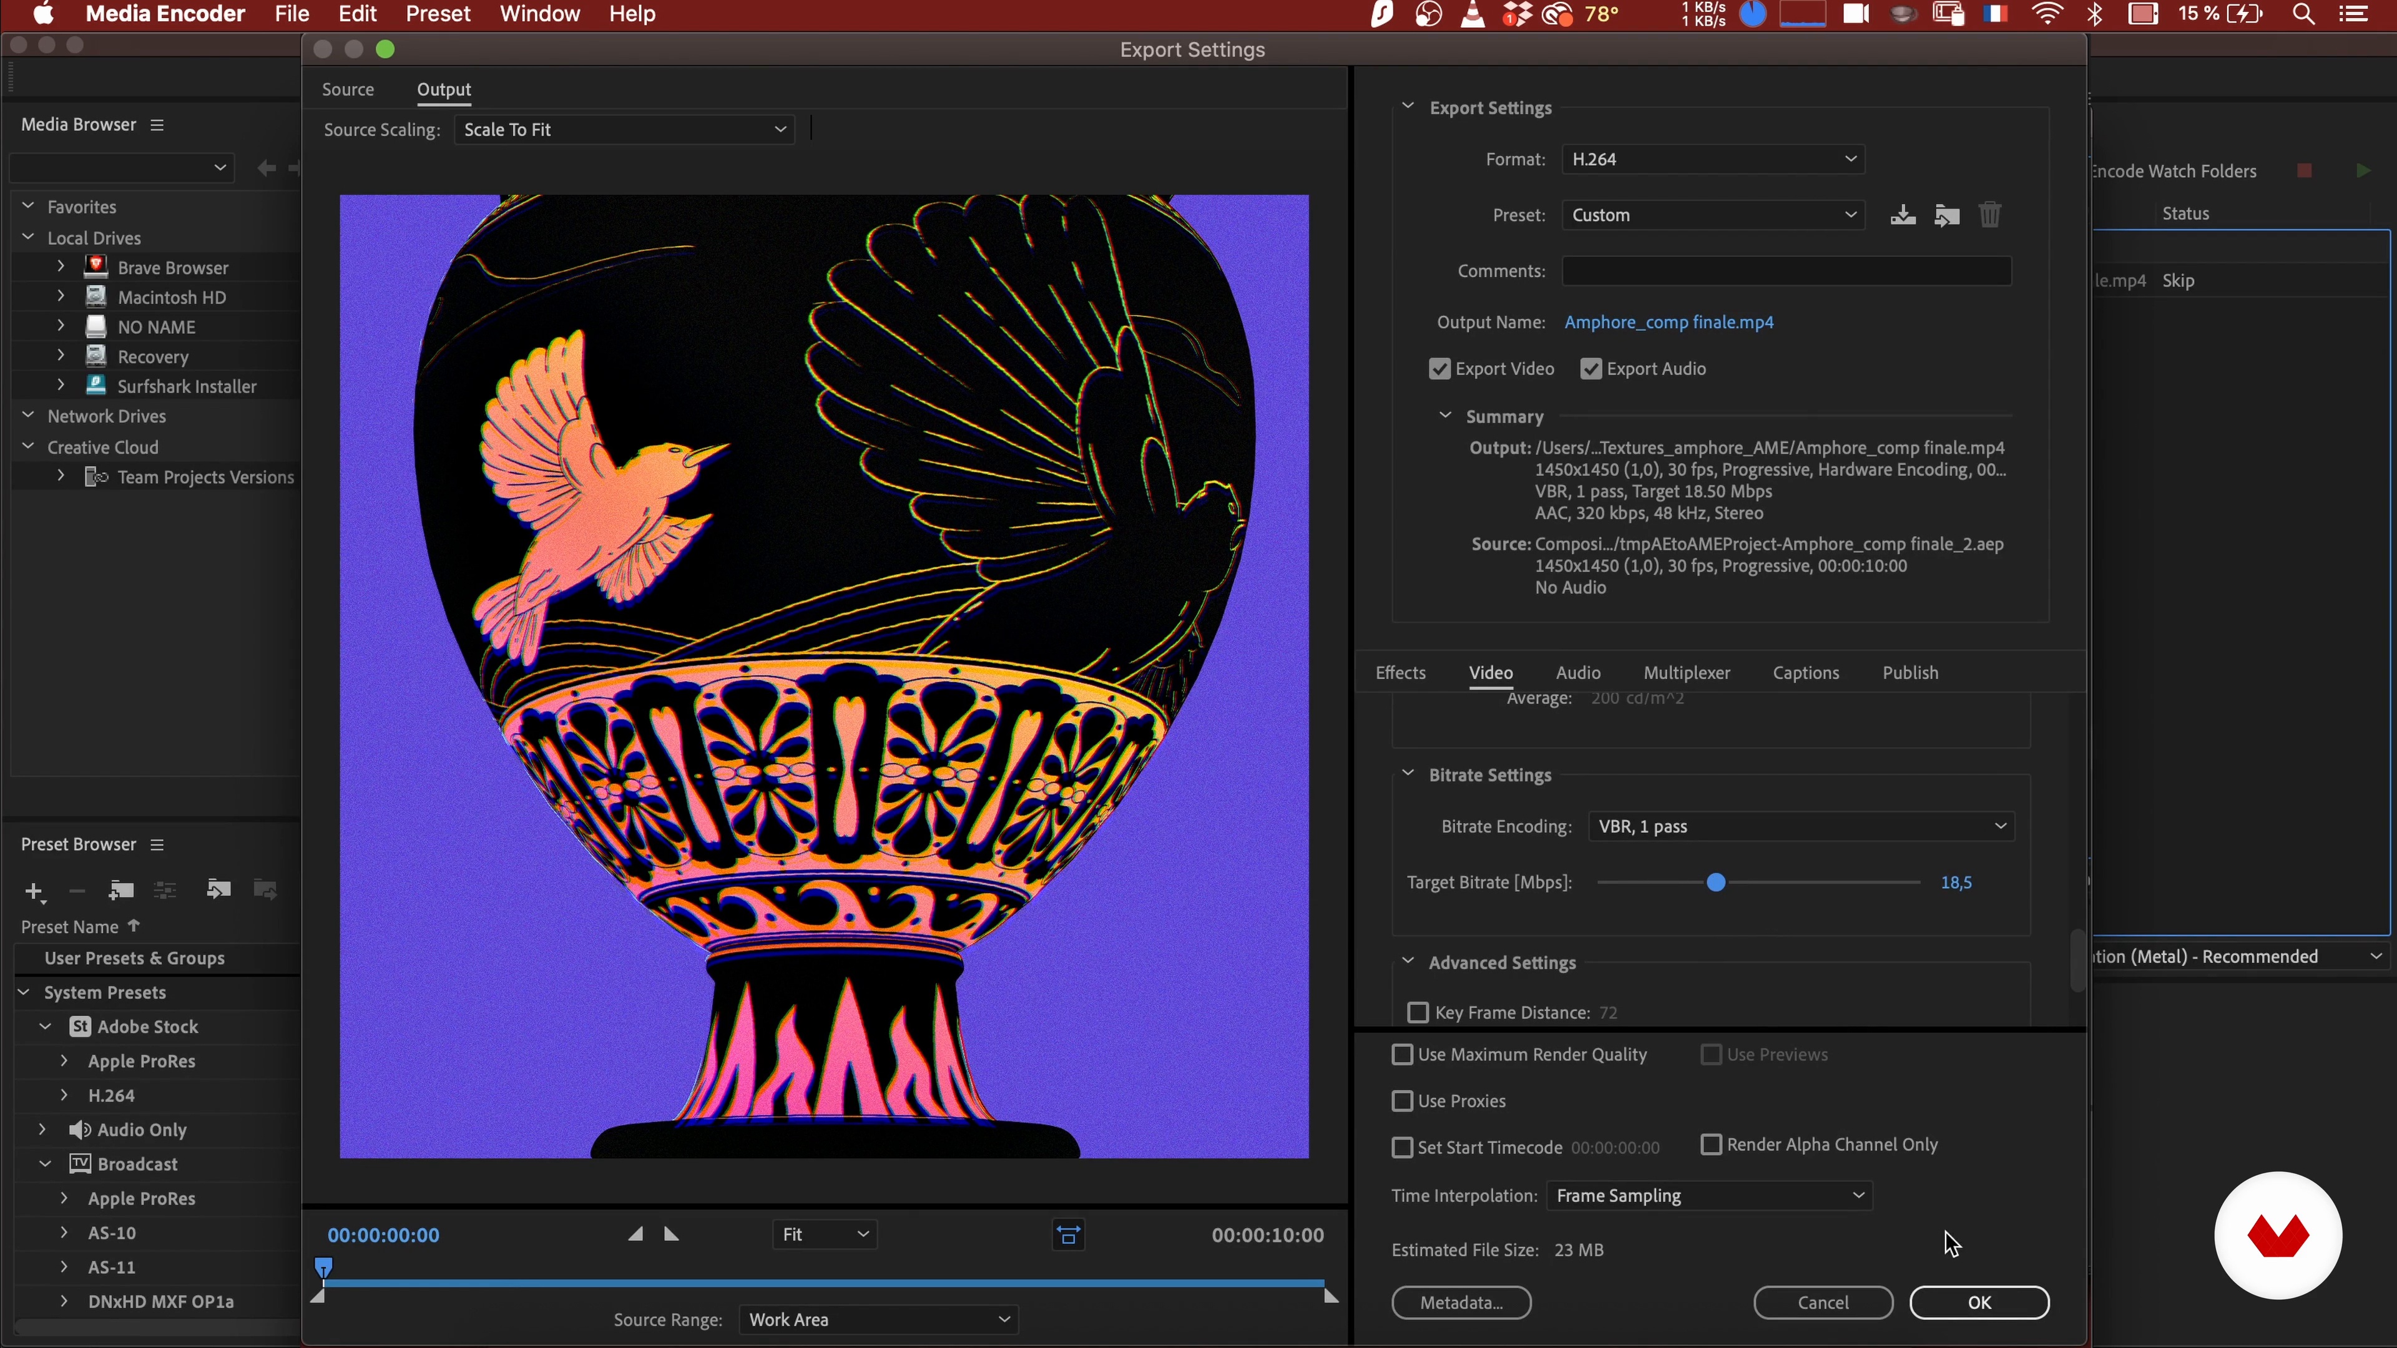The height and width of the screenshot is (1348, 2397).
Task: Open the Preset menu in menu bar
Action: (x=438, y=14)
